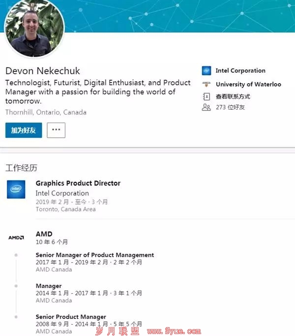295x336 pixels.
Task: Click the connections people icon
Action: (206, 107)
